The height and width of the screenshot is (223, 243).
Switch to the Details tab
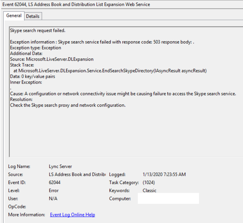coord(33,16)
